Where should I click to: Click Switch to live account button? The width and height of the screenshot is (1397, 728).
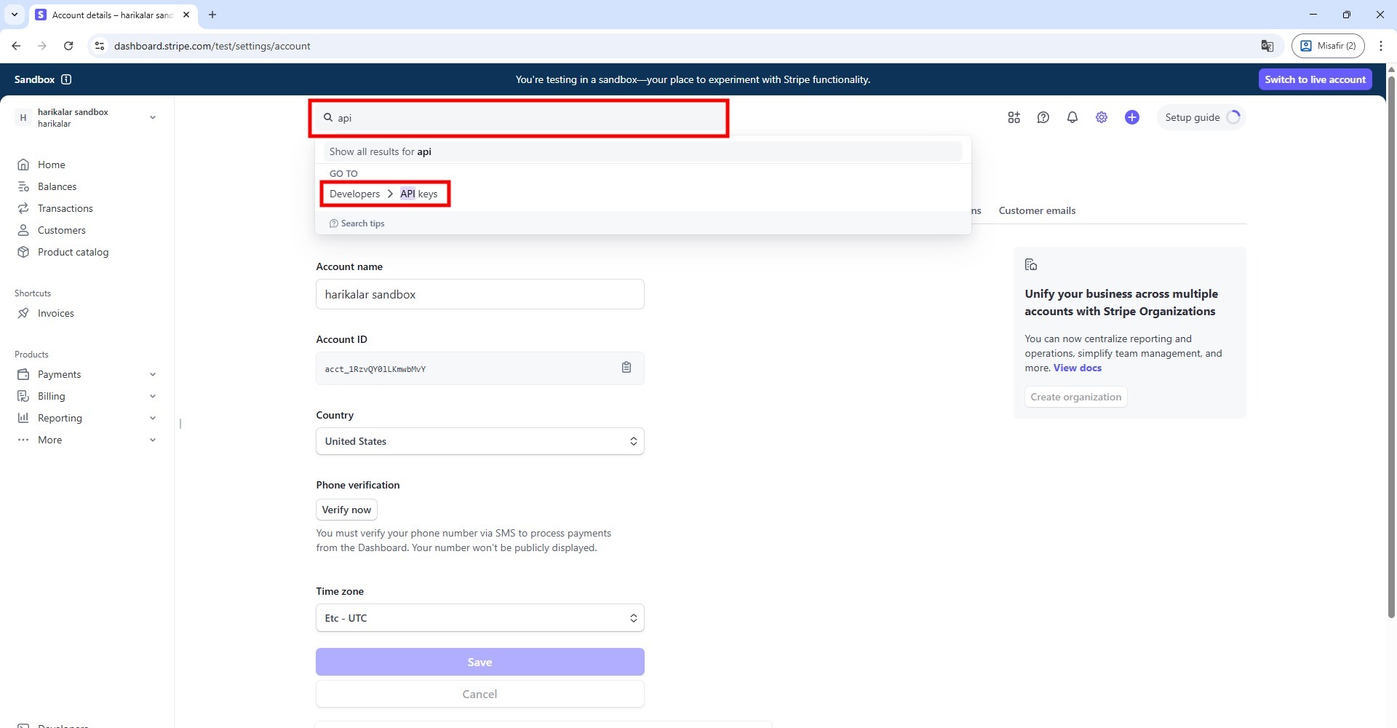point(1314,79)
